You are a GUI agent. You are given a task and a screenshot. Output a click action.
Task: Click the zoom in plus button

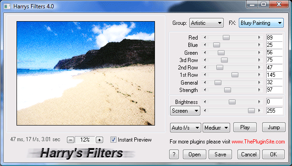pyautogui.click(x=99, y=140)
